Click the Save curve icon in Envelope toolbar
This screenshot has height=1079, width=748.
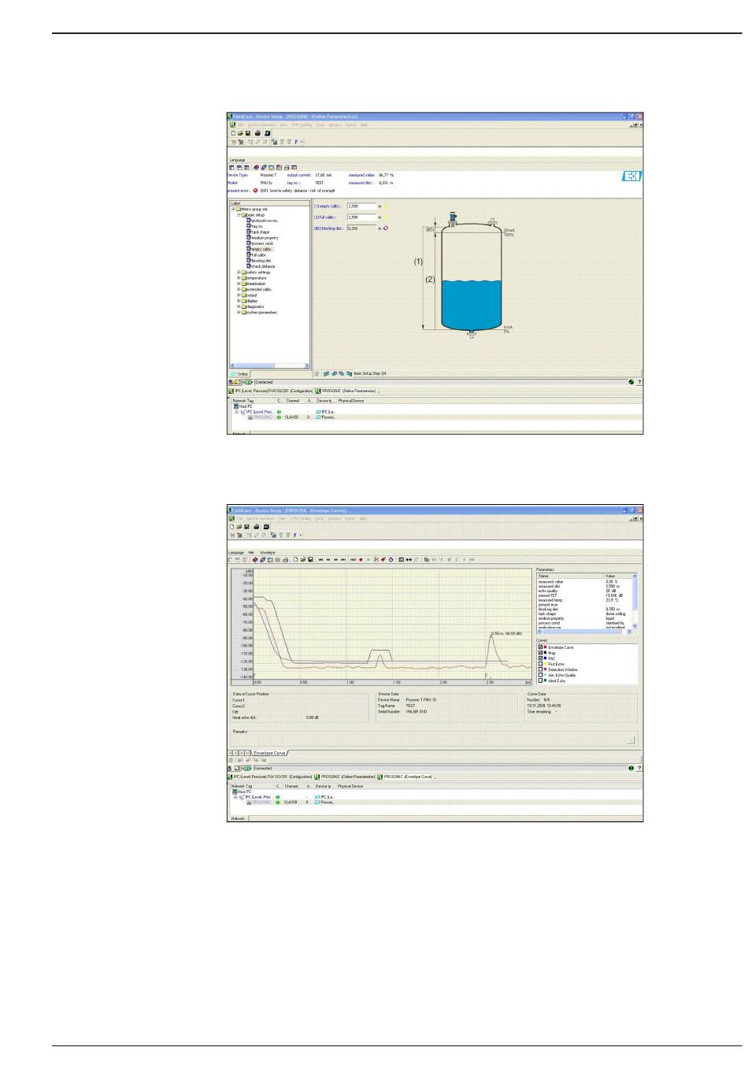tap(310, 560)
